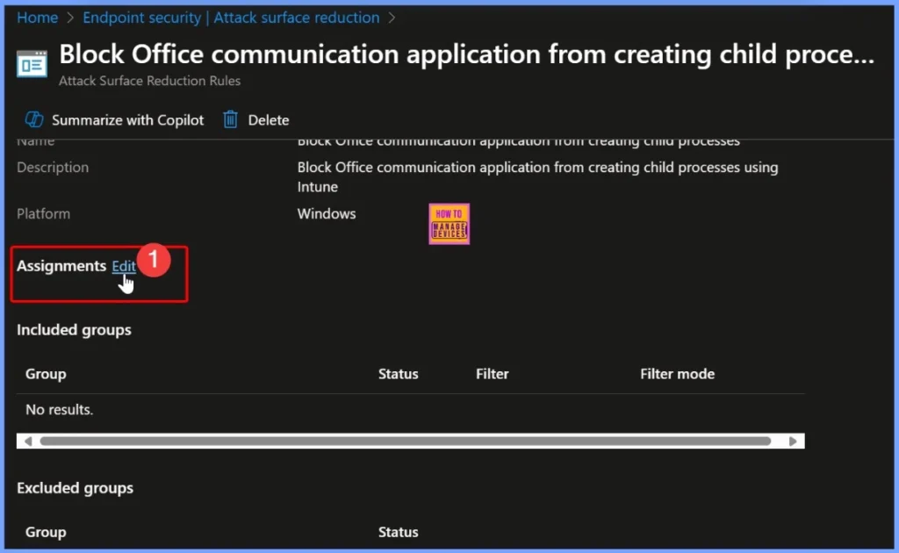Click the right arrow of the horizontal scrollbar
899x553 pixels.
pyautogui.click(x=794, y=441)
